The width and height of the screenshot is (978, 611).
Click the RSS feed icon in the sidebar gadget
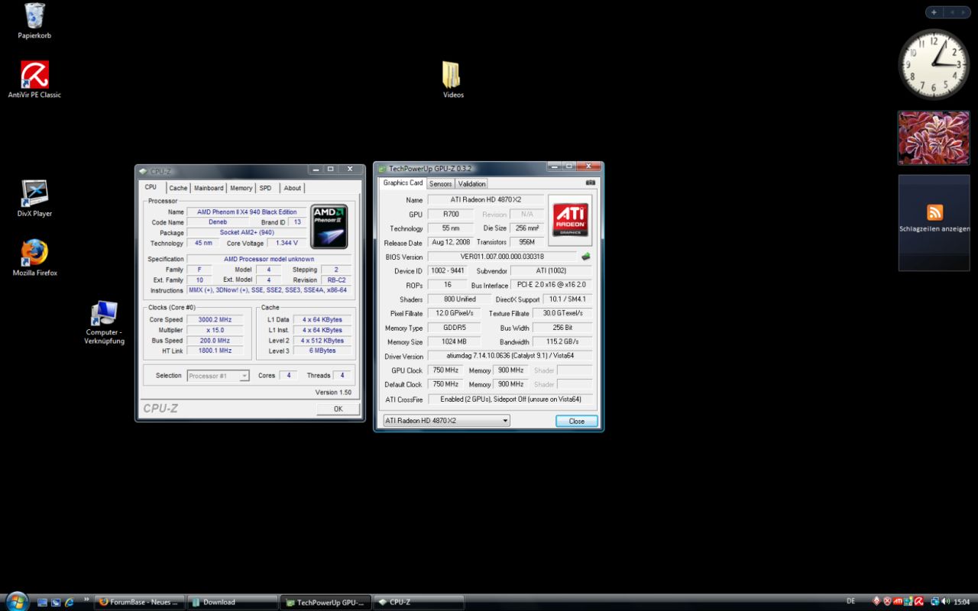coord(934,212)
